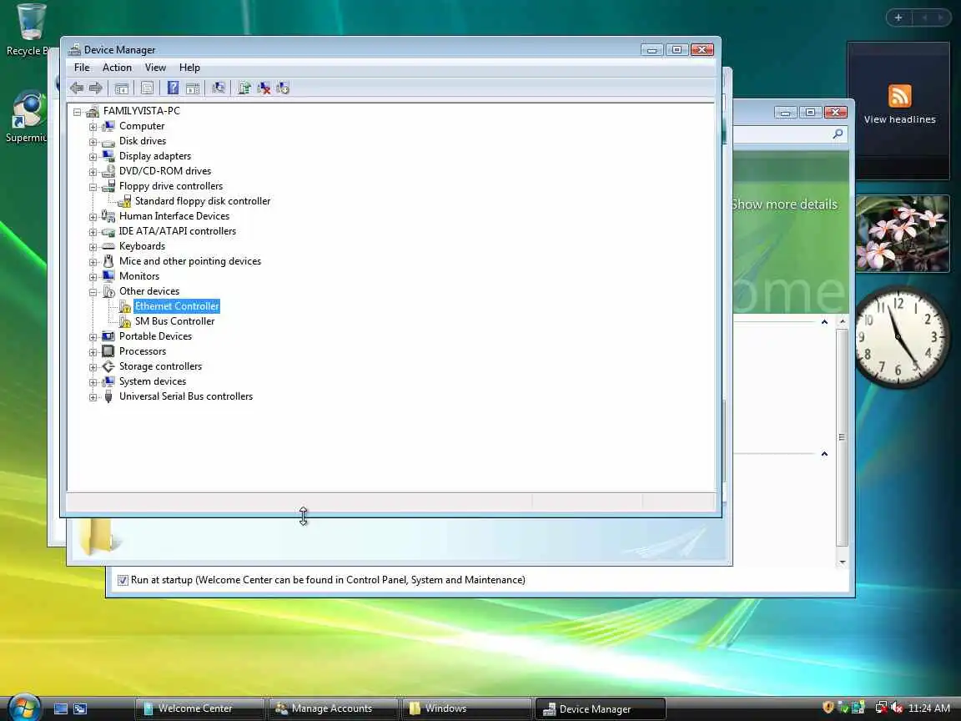961x721 pixels.
Task: Click the sidebar Add gadgets plus button
Action: [898, 18]
